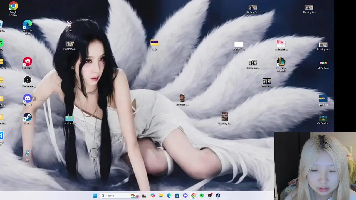Select the nyan-cat file on desktop
356x200 pixels.
click(323, 101)
